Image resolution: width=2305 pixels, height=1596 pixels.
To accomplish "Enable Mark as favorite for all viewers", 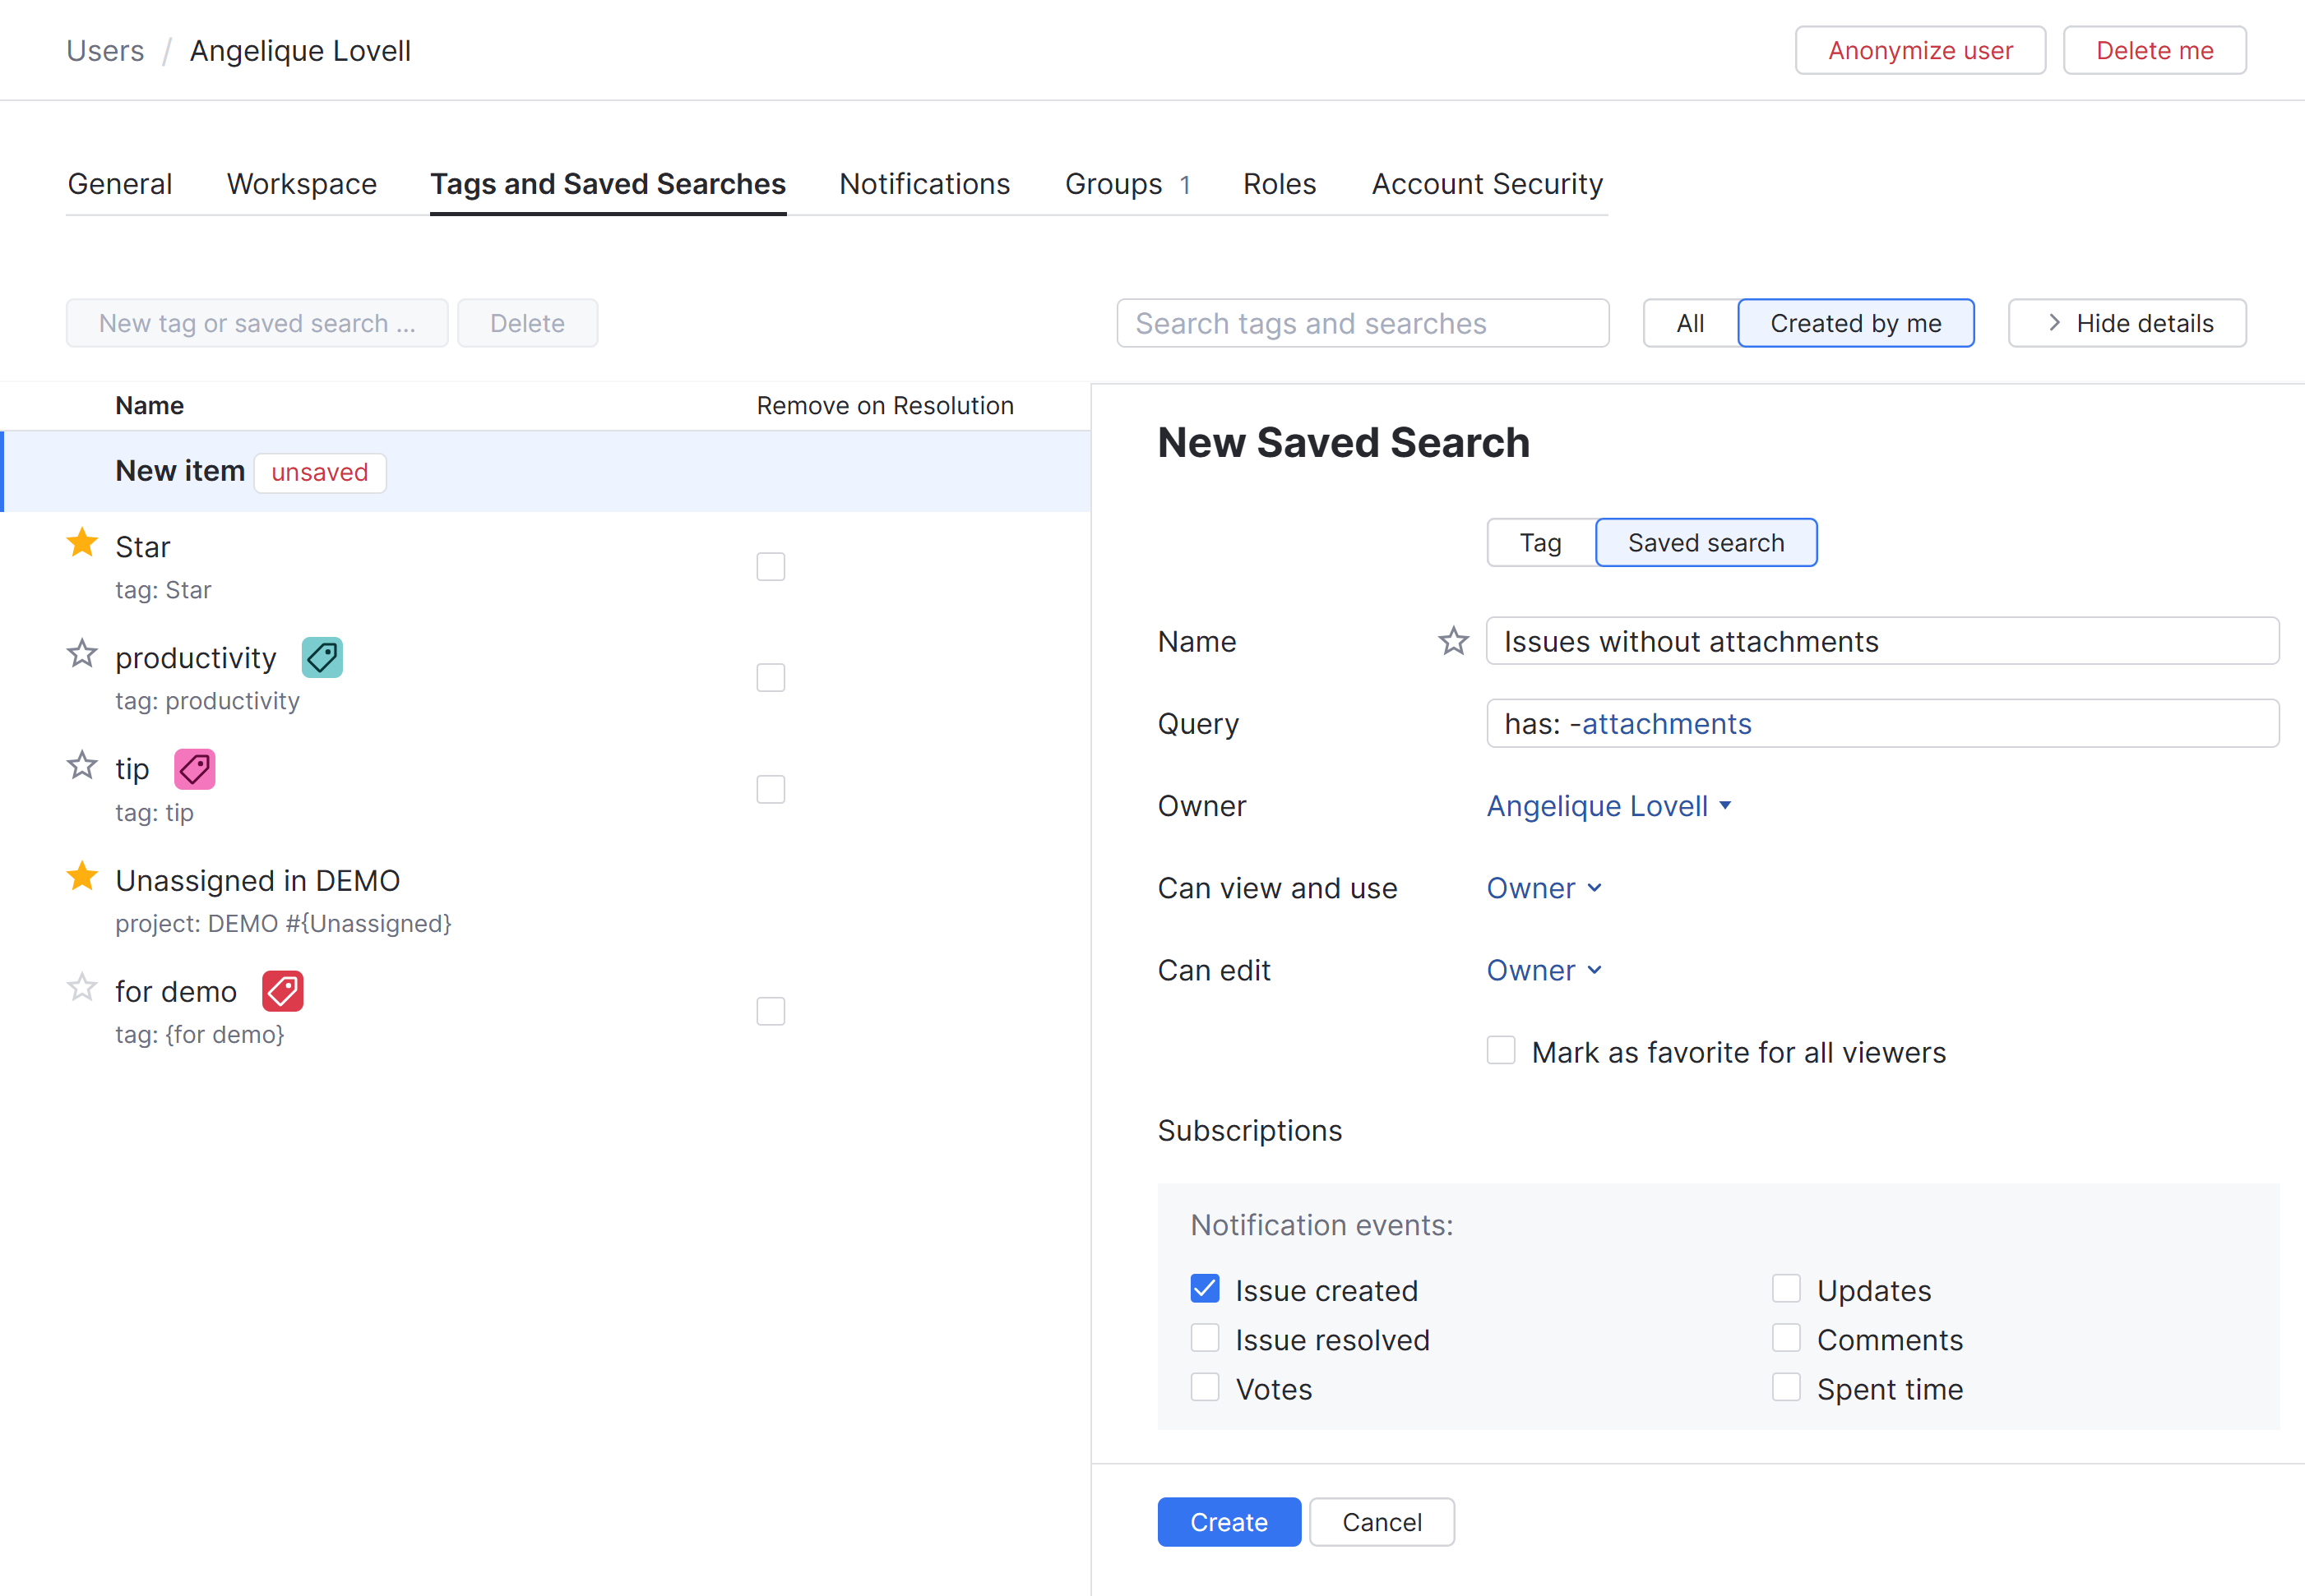I will (1501, 1050).
